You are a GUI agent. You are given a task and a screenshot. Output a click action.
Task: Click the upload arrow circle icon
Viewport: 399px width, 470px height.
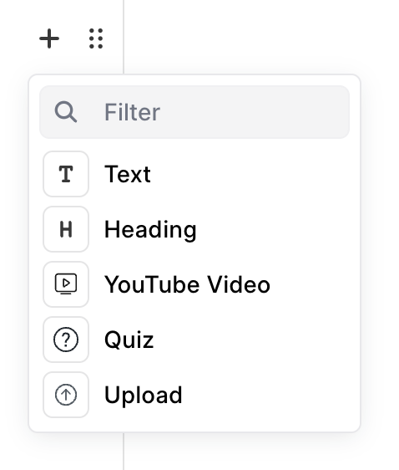[66, 395]
